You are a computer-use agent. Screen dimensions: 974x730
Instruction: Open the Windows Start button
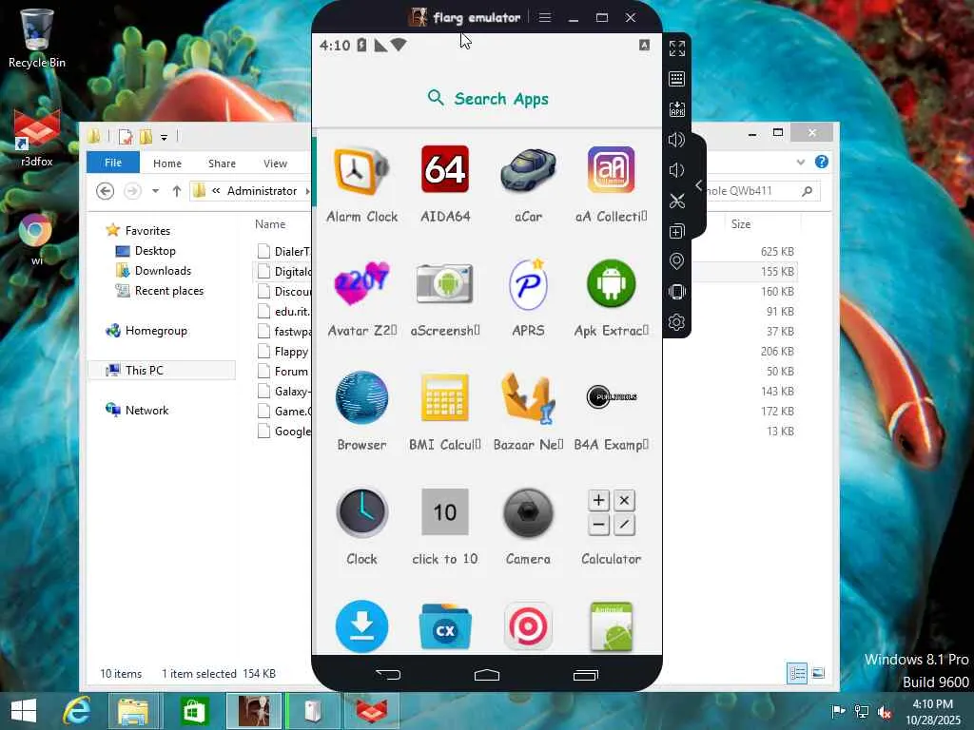[x=24, y=711]
